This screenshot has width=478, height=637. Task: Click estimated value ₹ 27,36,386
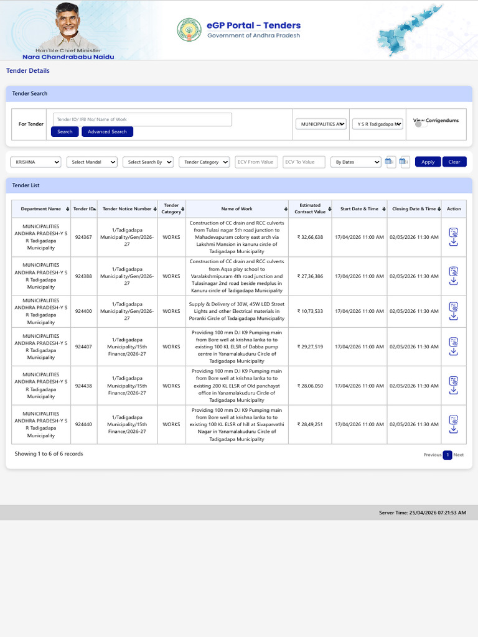(310, 276)
